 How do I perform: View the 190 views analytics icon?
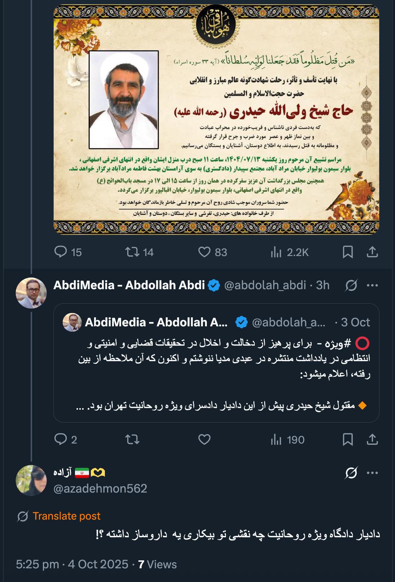click(276, 440)
